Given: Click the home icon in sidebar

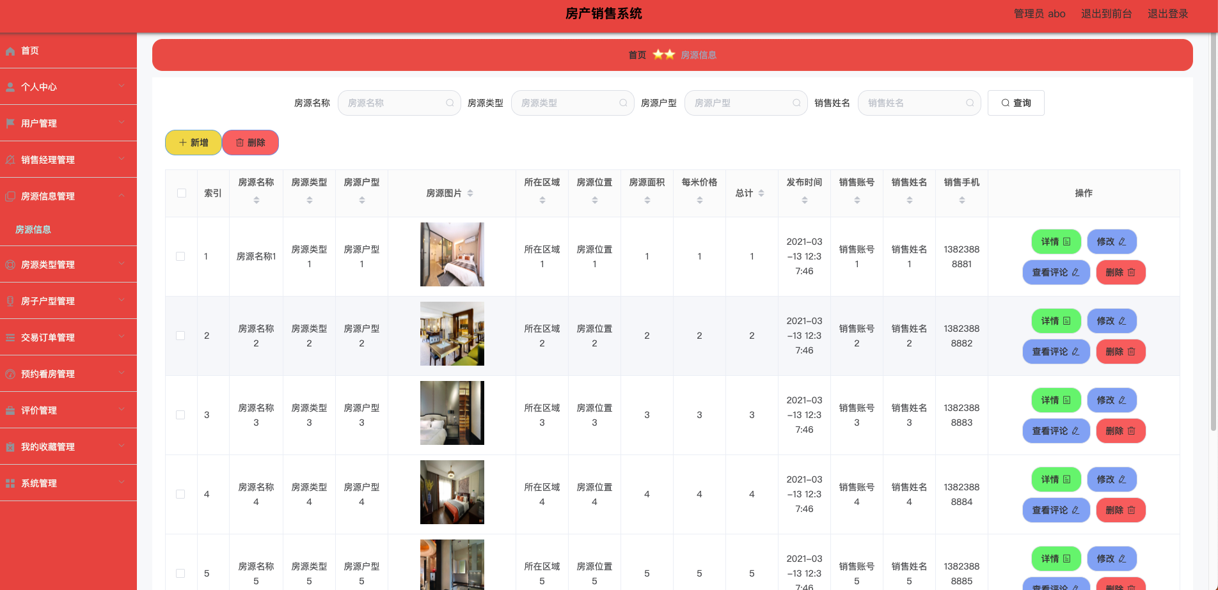Looking at the screenshot, I should 10,51.
